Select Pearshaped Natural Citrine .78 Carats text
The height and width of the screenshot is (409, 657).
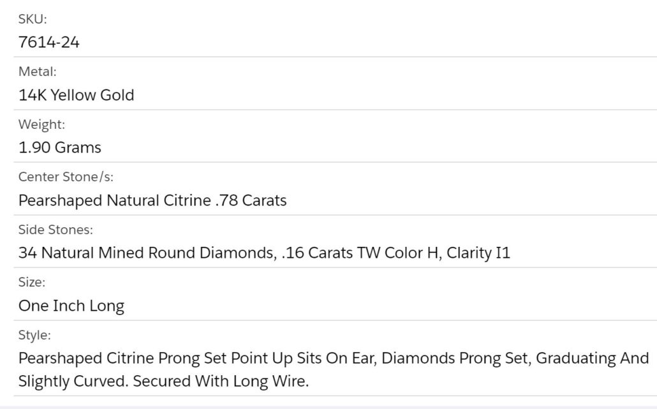[x=152, y=200]
